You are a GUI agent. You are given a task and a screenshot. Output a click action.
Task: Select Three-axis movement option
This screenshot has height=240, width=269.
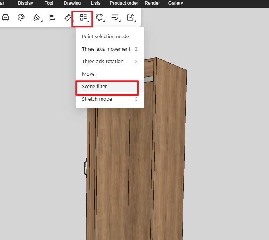pos(106,49)
